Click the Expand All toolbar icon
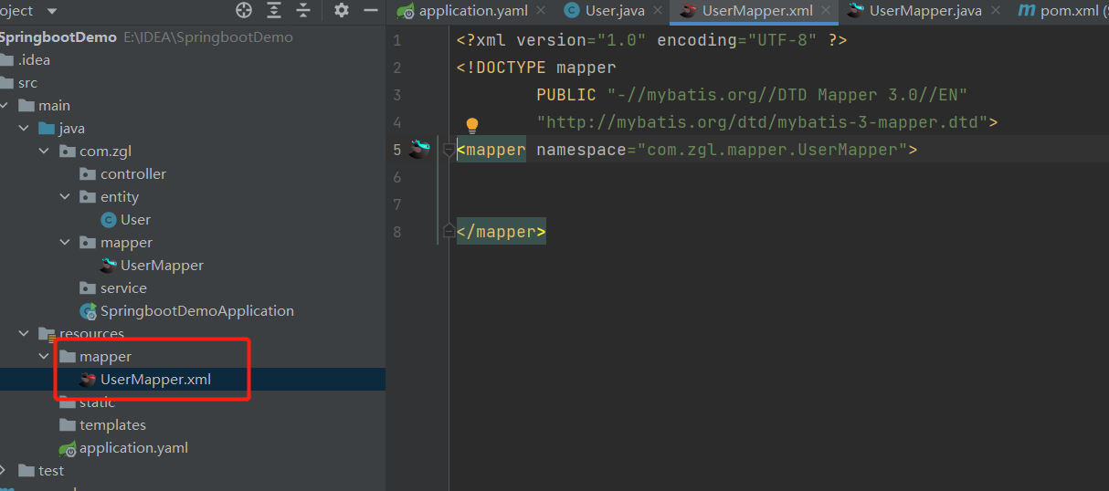Viewport: 1109px width, 491px height. [274, 11]
